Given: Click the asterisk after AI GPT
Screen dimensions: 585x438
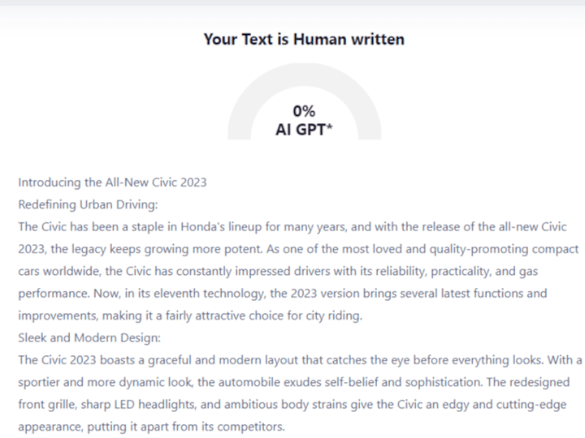Looking at the screenshot, I should pyautogui.click(x=329, y=127).
